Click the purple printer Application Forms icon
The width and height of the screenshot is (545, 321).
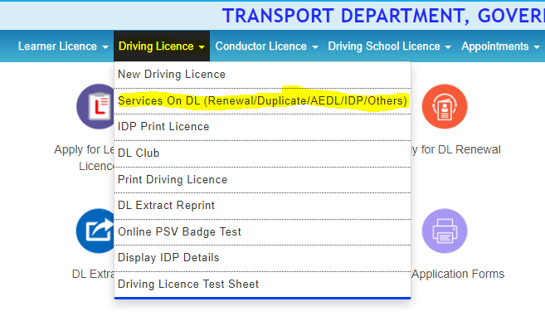pyautogui.click(x=445, y=231)
